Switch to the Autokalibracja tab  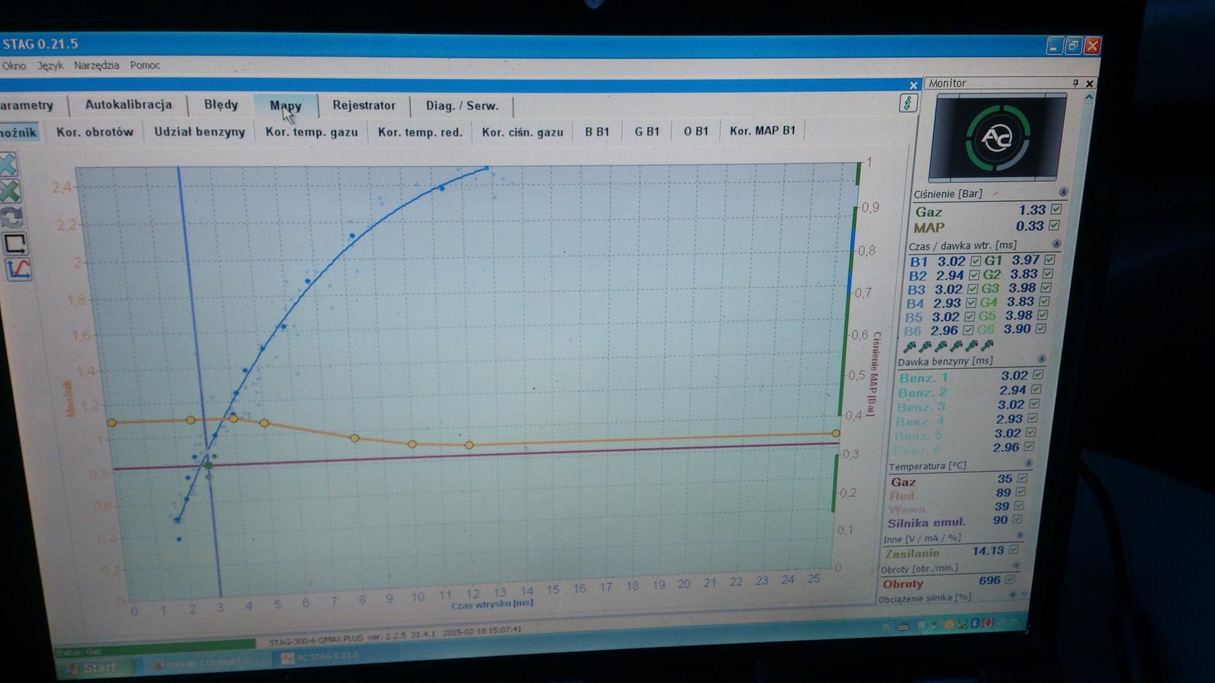128,105
